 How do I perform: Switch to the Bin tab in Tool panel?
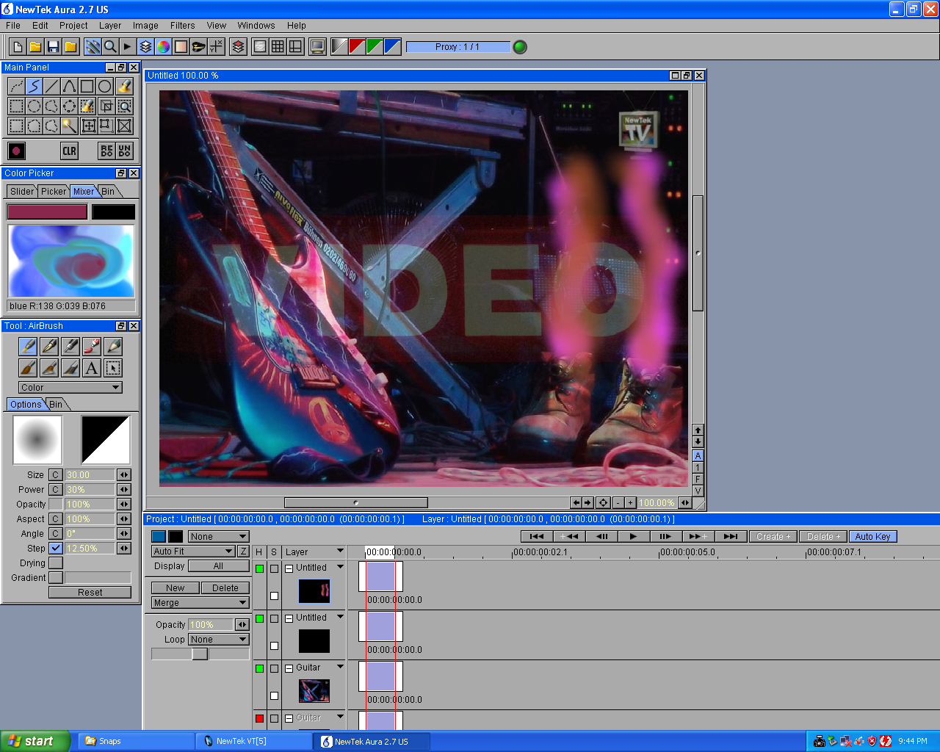(57, 405)
